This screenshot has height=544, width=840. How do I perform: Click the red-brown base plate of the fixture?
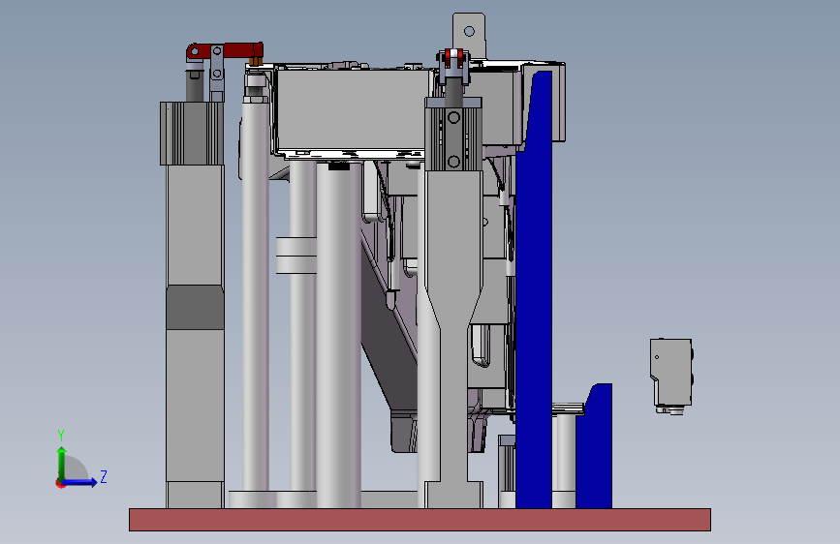(420, 520)
